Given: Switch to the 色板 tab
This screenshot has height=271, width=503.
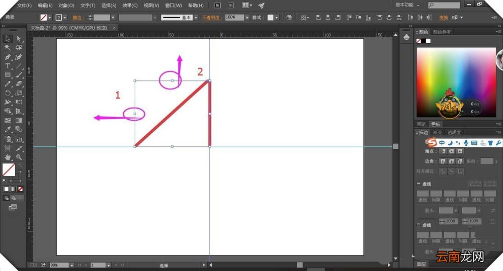Looking at the screenshot, I should [x=436, y=124].
